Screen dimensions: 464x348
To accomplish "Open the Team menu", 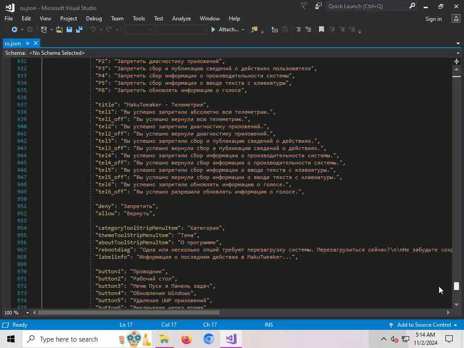I will (117, 18).
